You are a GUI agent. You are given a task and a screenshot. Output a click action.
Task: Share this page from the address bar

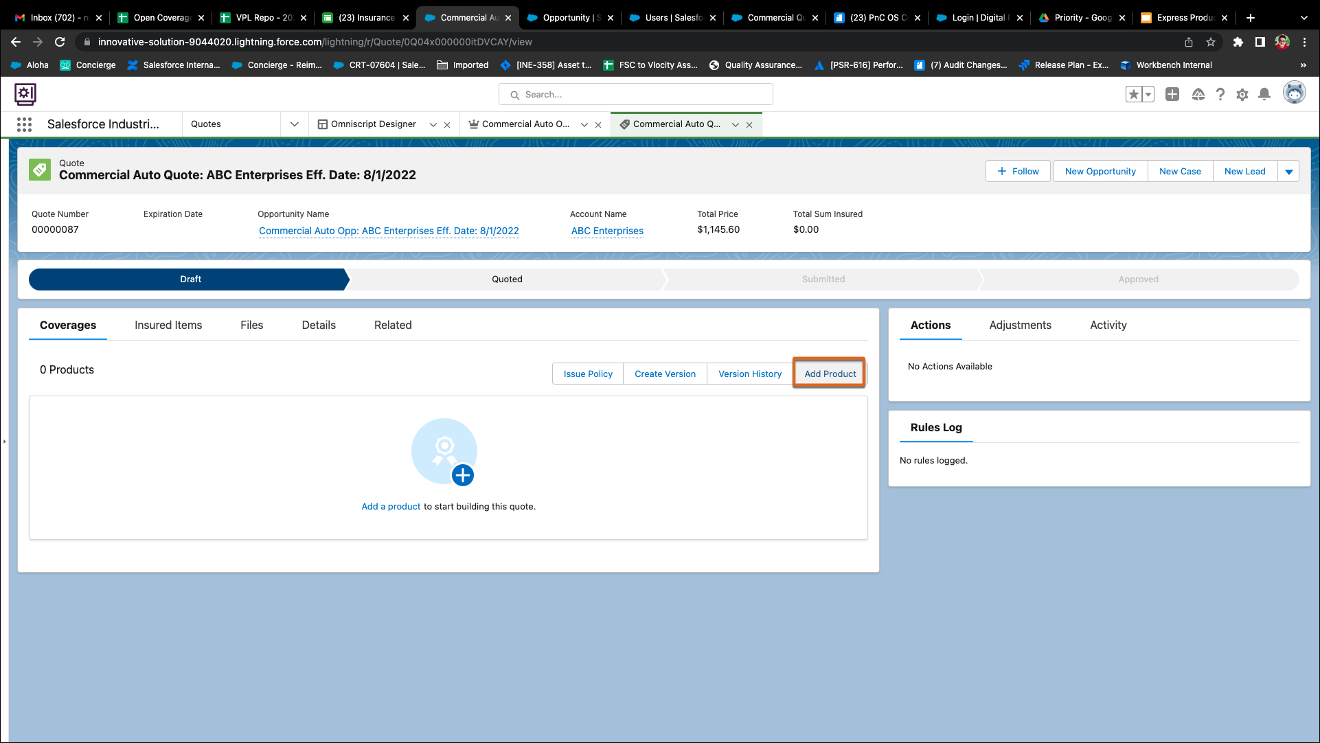coord(1189,42)
